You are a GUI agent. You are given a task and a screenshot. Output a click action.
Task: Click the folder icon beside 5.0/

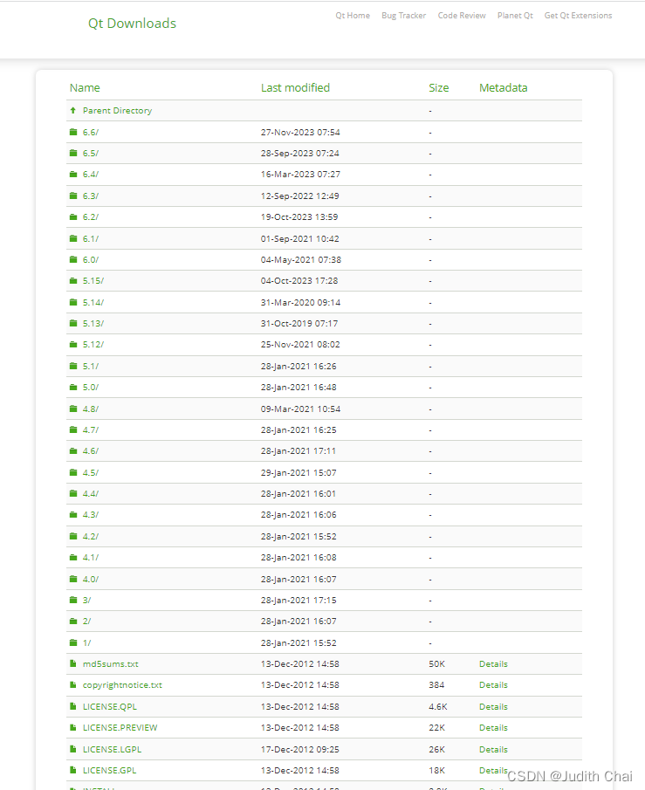(x=73, y=388)
